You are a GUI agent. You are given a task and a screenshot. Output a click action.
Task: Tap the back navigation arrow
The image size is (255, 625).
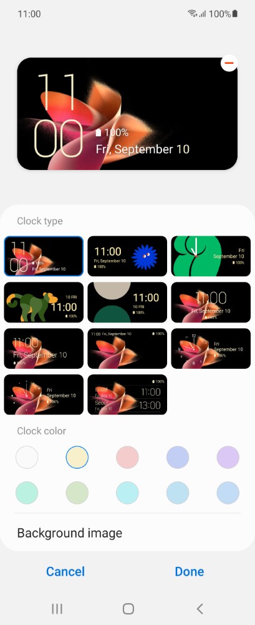point(200,608)
